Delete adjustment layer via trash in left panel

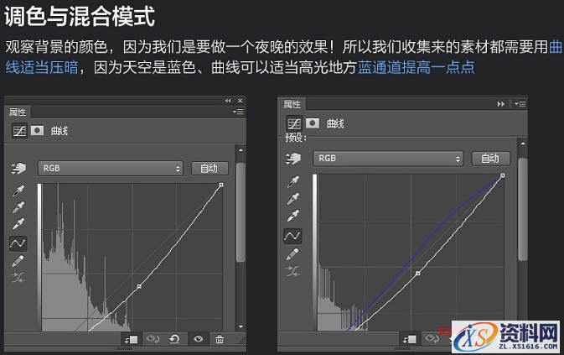coord(220,339)
